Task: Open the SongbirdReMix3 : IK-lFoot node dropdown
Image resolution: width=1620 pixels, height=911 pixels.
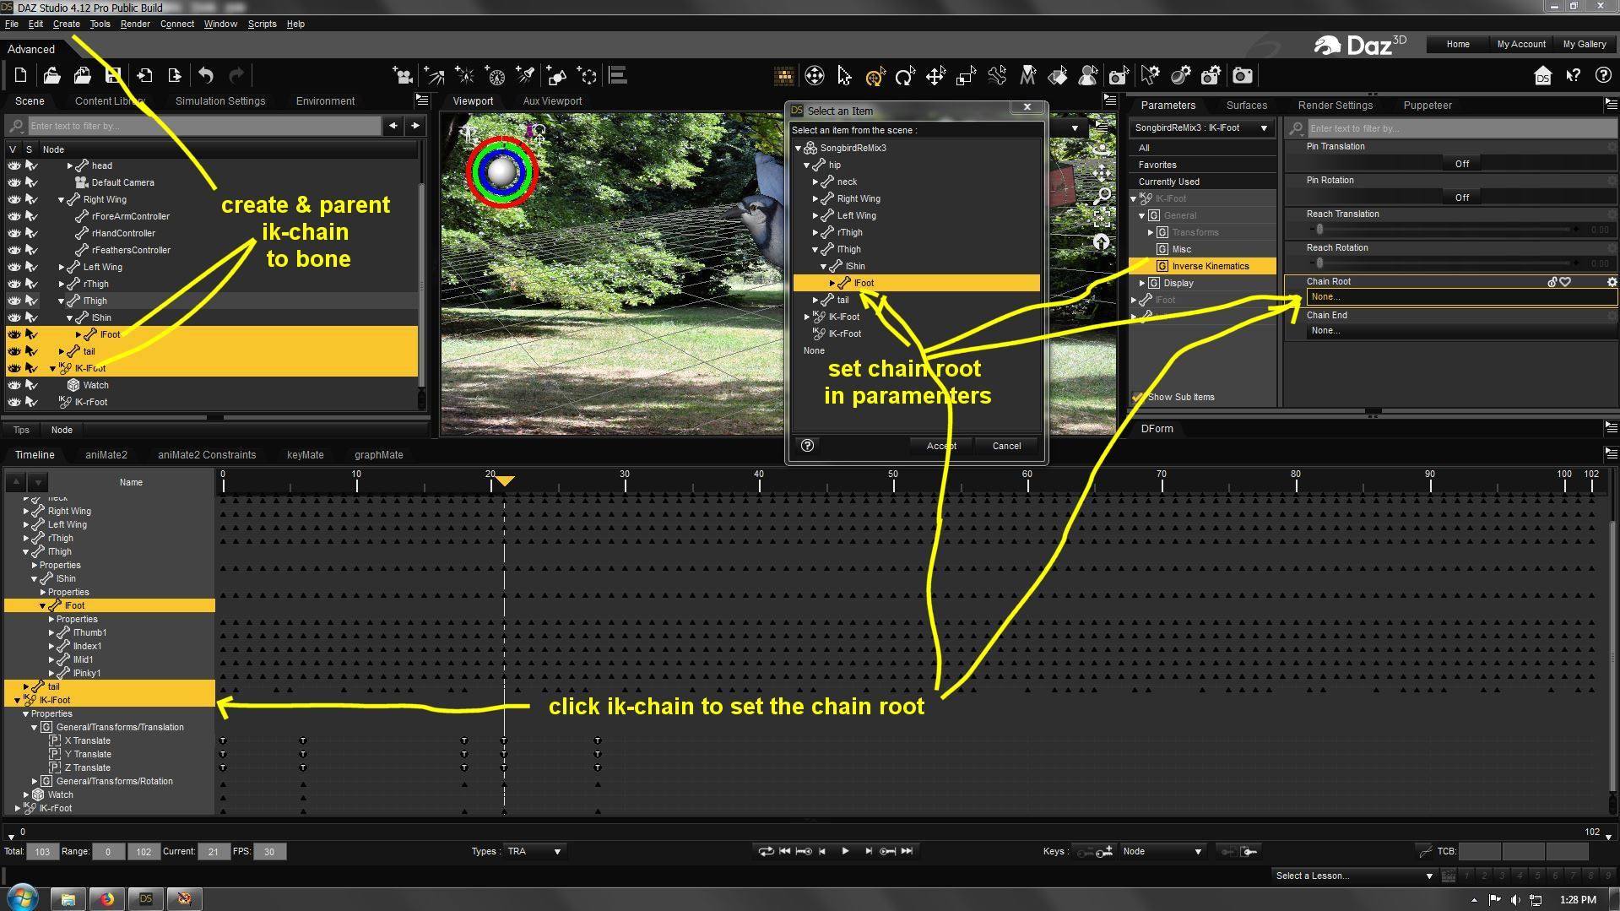Action: click(1200, 128)
